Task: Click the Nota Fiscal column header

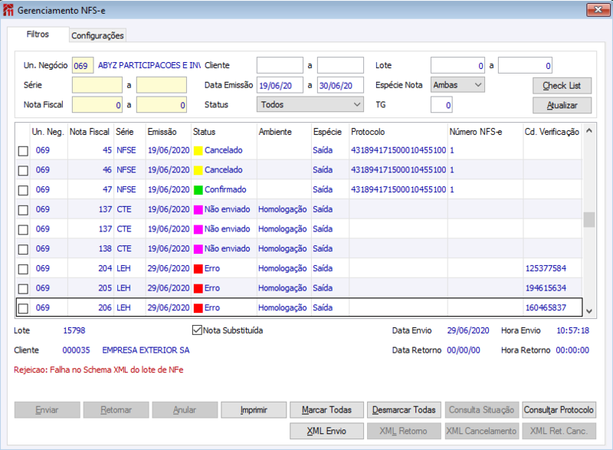Action: (90, 132)
